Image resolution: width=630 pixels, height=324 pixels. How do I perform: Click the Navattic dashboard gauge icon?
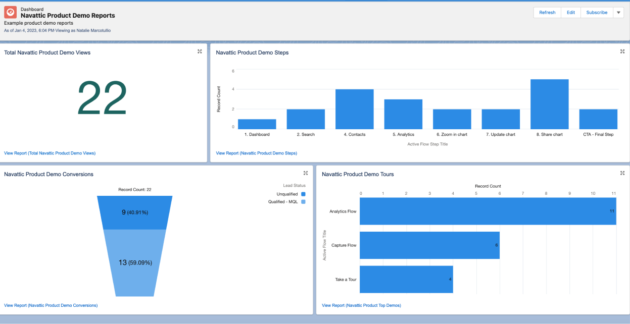pyautogui.click(x=11, y=13)
